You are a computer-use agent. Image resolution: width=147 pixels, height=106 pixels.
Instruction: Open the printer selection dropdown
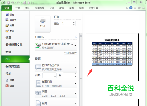[56, 46]
